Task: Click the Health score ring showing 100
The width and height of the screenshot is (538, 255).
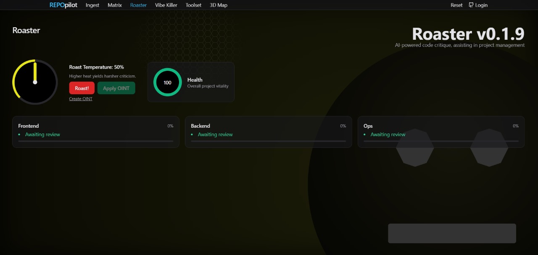Action: tap(167, 82)
